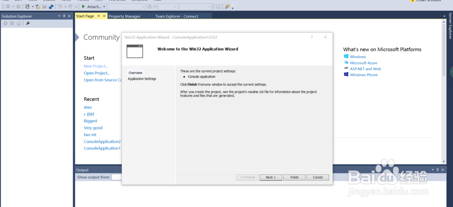Close the Solution Explorer panel
Screen dimensions: 453x207
tap(69, 16)
